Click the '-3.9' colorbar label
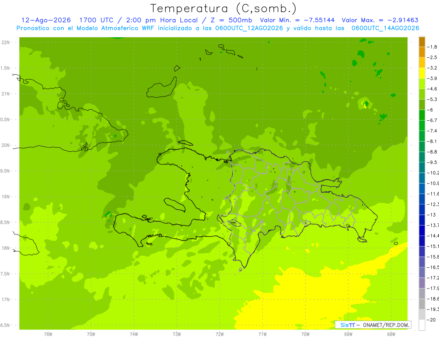Viewport: 439px width, 339px height. click(x=433, y=78)
